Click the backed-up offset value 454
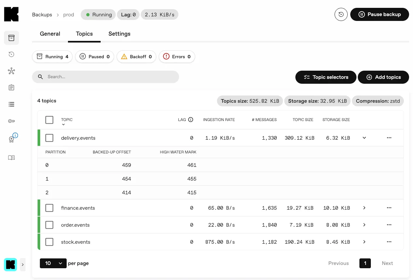This screenshot has height=280, width=413. pyautogui.click(x=126, y=179)
